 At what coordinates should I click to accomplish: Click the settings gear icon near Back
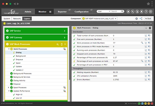136,19
